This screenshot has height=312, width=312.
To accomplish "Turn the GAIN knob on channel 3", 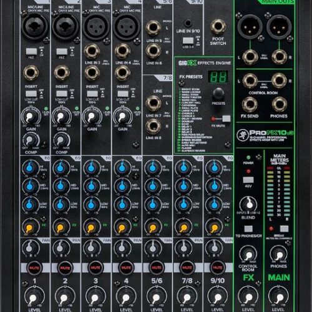I will 92,117.
